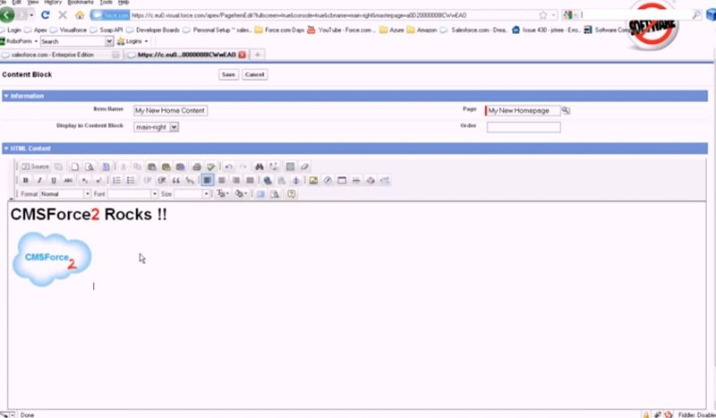Click Paste as plain text icon
This screenshot has width=716, height=418.
coord(166,166)
